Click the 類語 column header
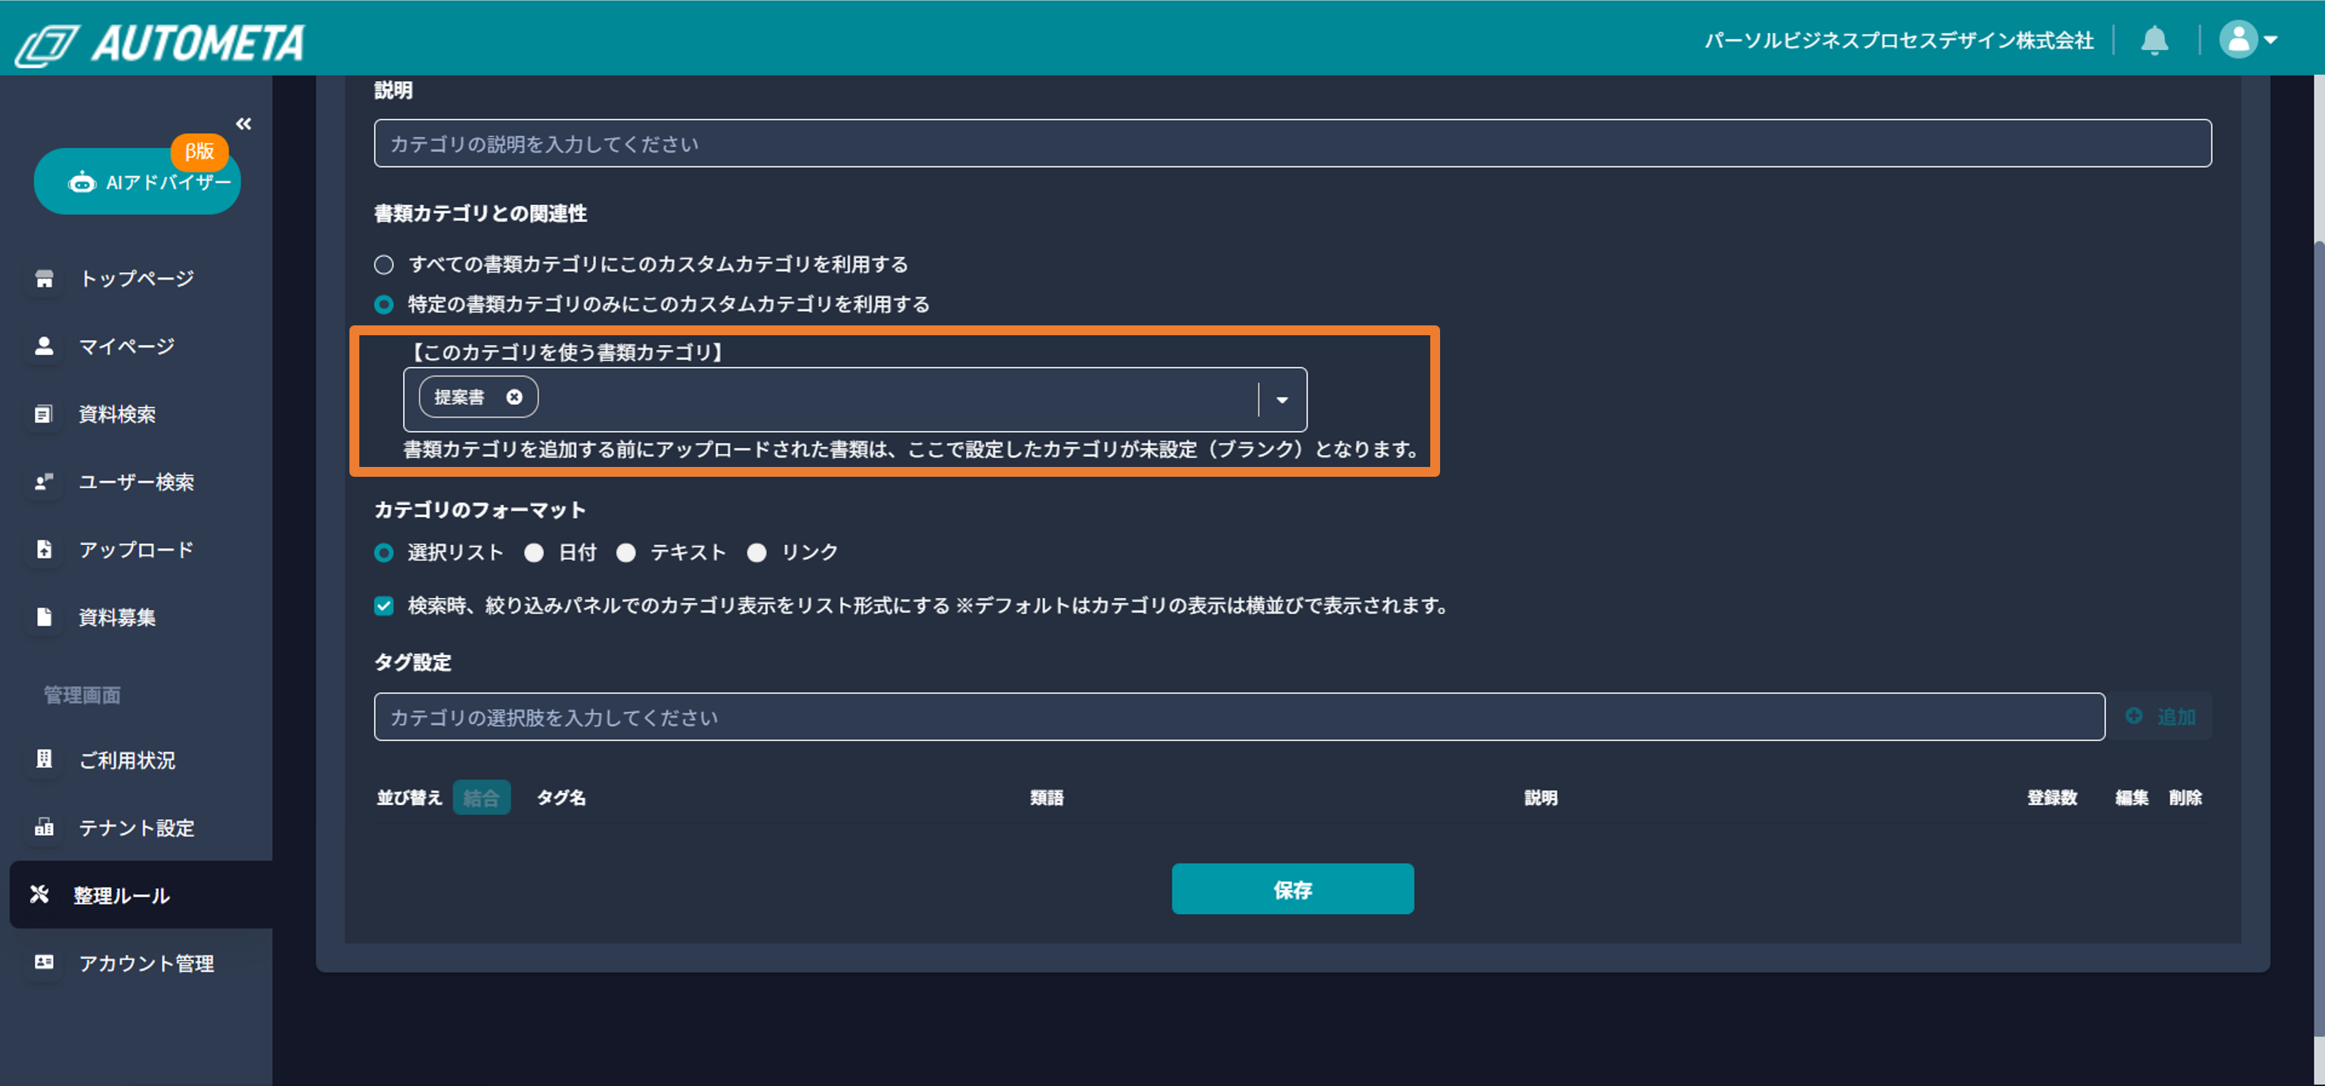 (1047, 797)
